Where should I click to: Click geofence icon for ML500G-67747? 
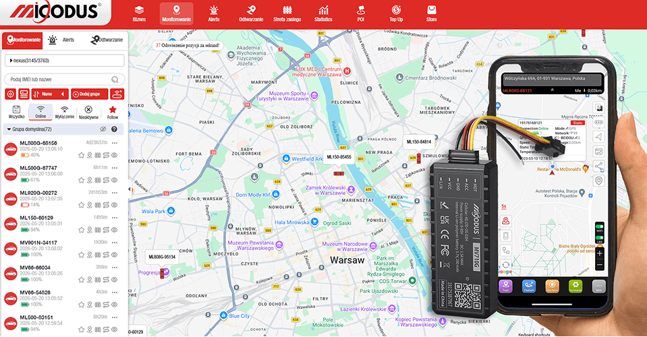point(98,180)
